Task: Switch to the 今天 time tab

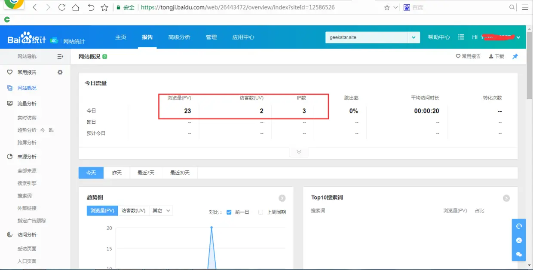Action: coord(91,173)
